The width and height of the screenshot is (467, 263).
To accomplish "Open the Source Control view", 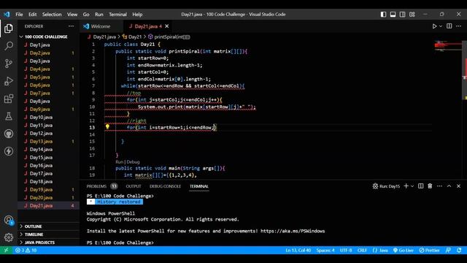I will [9, 64].
